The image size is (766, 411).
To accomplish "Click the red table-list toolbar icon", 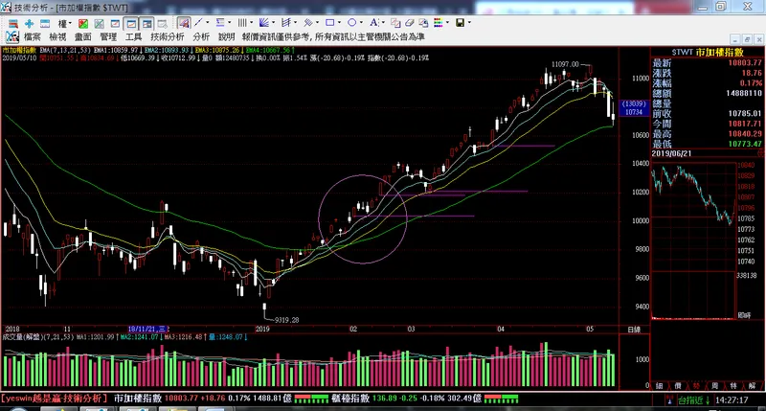I will pos(13,23).
